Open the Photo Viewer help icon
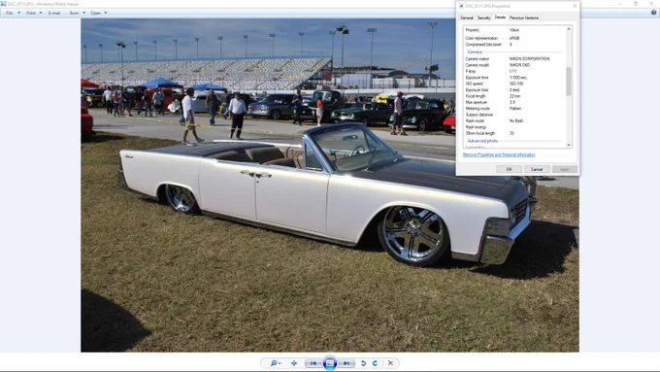This screenshot has height=372, width=660. point(653,13)
